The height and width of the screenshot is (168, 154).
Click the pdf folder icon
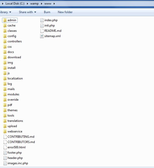click(5, 105)
